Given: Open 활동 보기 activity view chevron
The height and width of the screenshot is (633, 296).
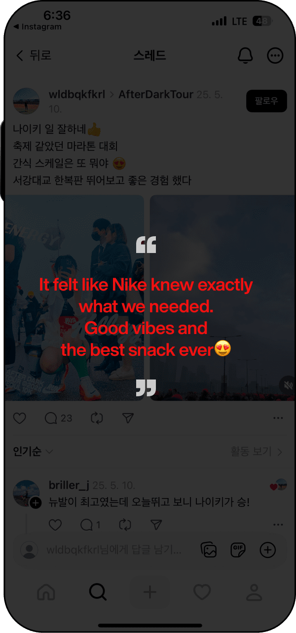Looking at the screenshot, I should click(x=257, y=452).
